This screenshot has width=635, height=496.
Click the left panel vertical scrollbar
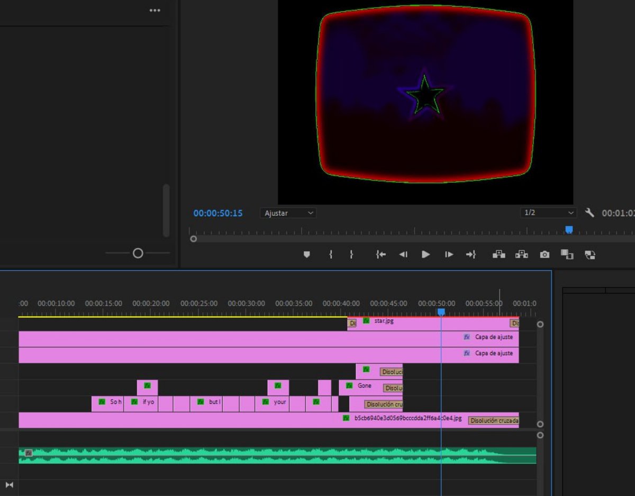point(166,210)
